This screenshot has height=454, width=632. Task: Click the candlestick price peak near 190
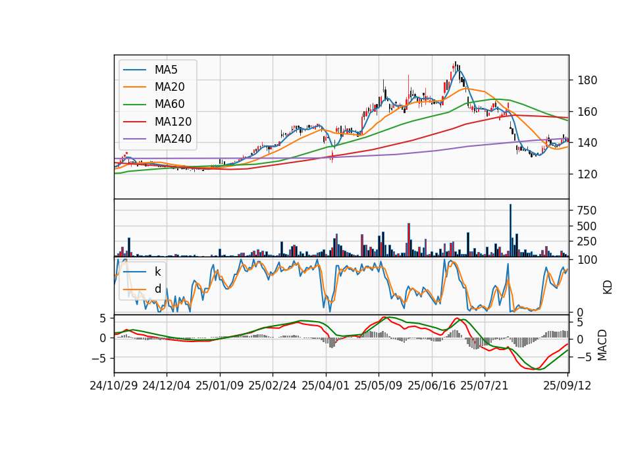[455, 67]
